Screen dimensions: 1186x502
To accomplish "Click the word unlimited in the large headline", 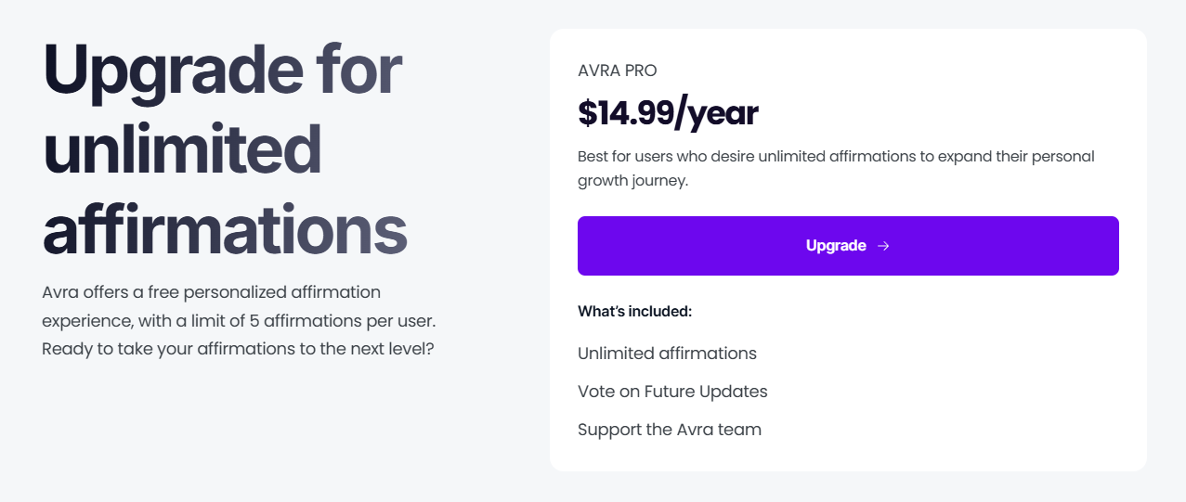I will tap(182, 148).
